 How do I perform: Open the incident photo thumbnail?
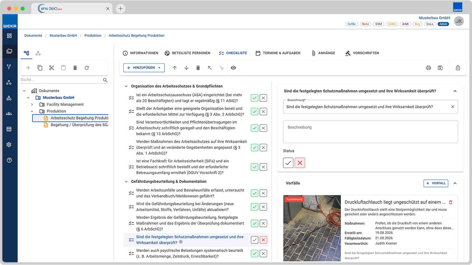click(x=312, y=228)
